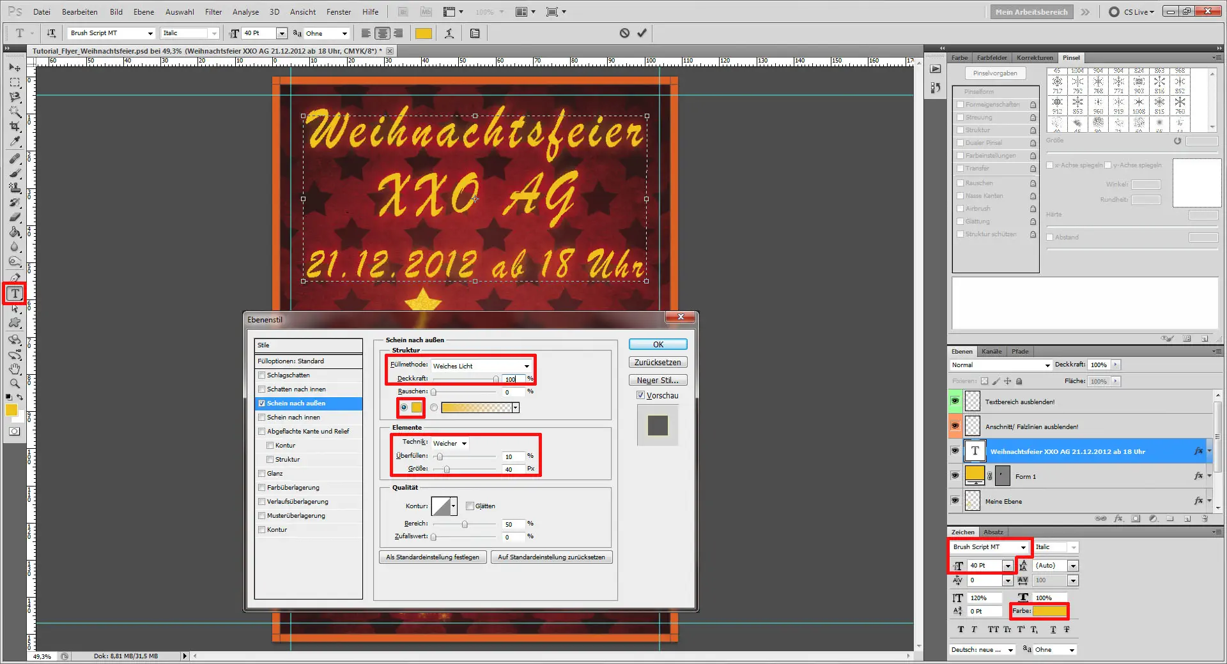Select the Eraser tool
Viewport: 1227px width, 664px height.
click(15, 217)
